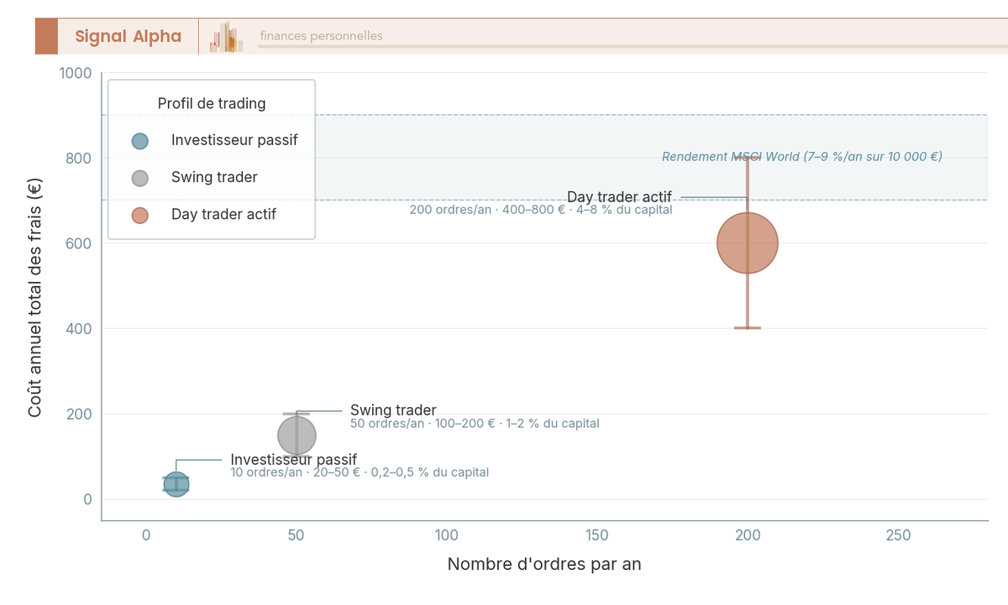
Task: Click the 'finances personnelles' header label
Action: [321, 36]
